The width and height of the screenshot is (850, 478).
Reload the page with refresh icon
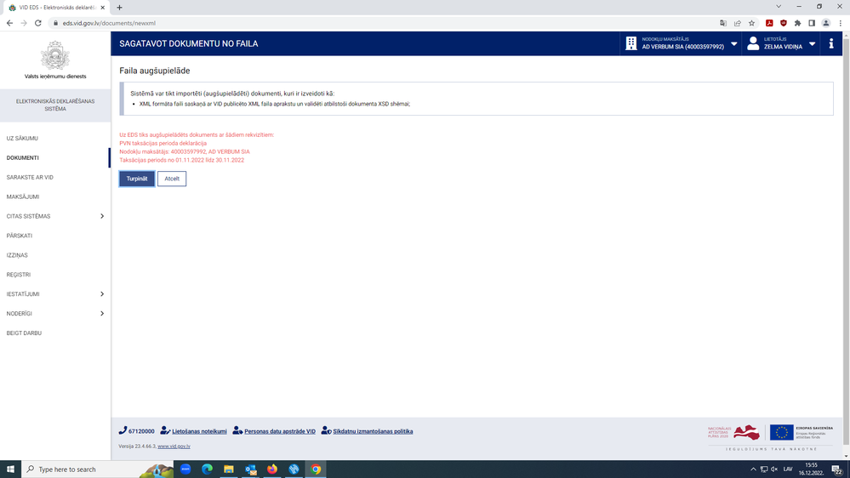pyautogui.click(x=38, y=23)
